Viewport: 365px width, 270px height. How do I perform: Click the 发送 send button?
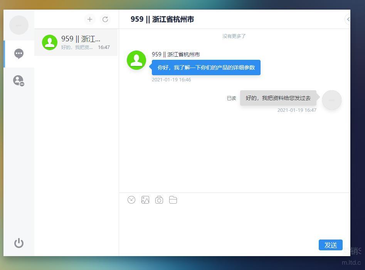[x=330, y=245]
